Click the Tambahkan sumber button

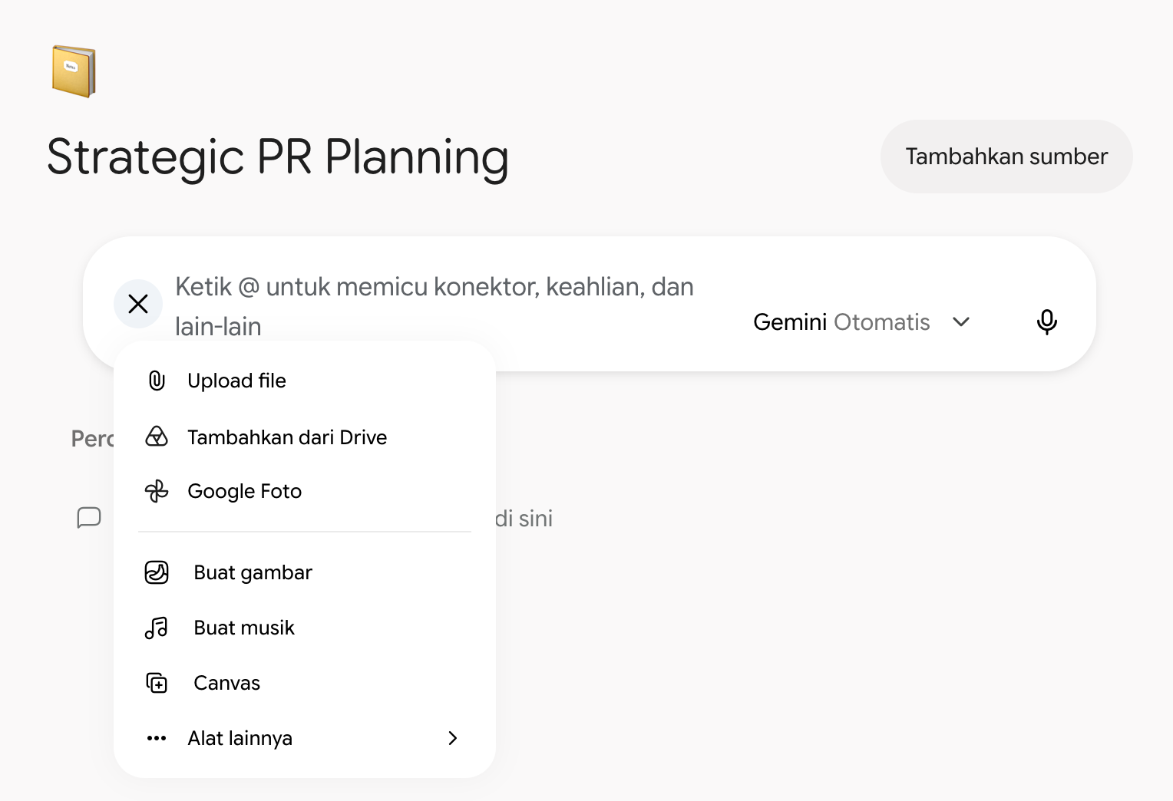(1006, 157)
